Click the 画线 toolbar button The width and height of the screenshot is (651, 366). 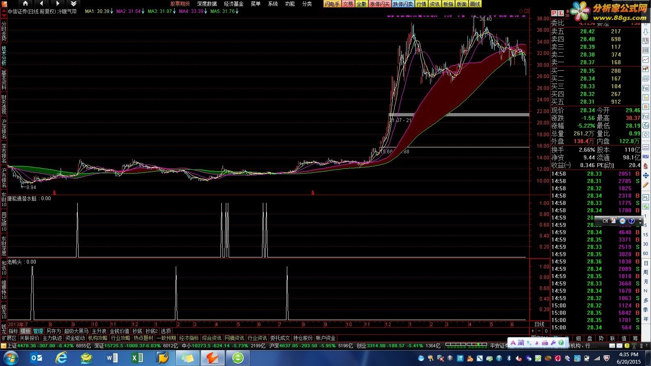click(x=475, y=4)
